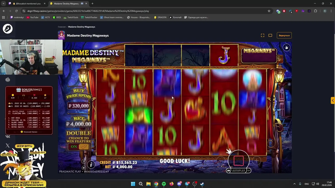Click the VK social icon in sidebar

8,136
